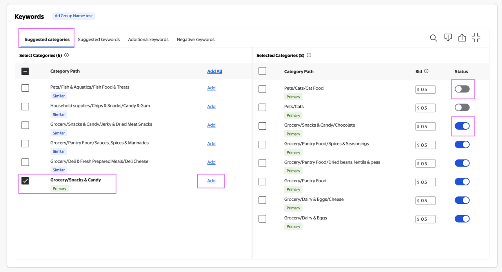Click Category Path header in Selected Categories
This screenshot has width=502, height=272.
(x=299, y=71)
